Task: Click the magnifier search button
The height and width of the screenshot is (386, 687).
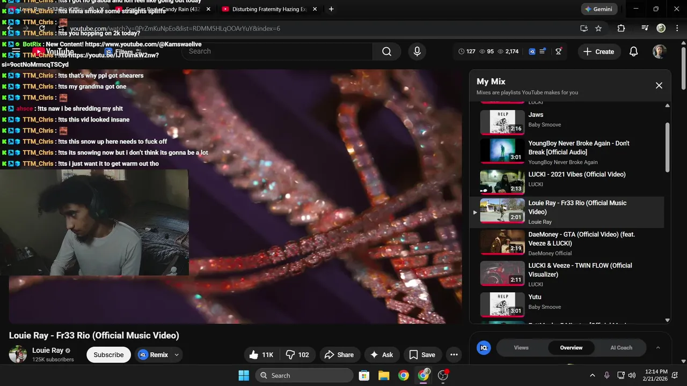Action: (x=386, y=51)
